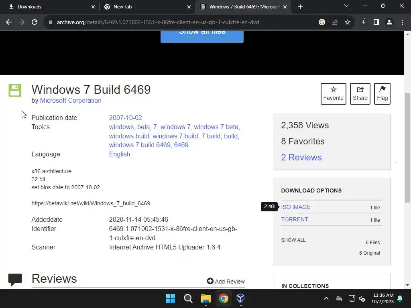Screen dimensions: 411x308
Task: Click the Chrome taskbar icon
Action: pyautogui.click(x=223, y=298)
